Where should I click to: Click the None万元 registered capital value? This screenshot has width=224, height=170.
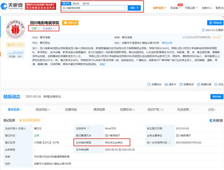(x=111, y=128)
